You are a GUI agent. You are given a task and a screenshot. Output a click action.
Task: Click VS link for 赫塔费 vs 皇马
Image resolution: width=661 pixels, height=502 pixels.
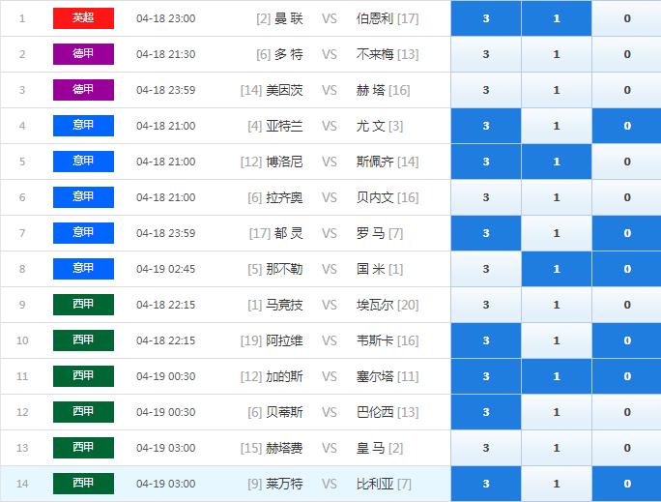pyautogui.click(x=330, y=448)
